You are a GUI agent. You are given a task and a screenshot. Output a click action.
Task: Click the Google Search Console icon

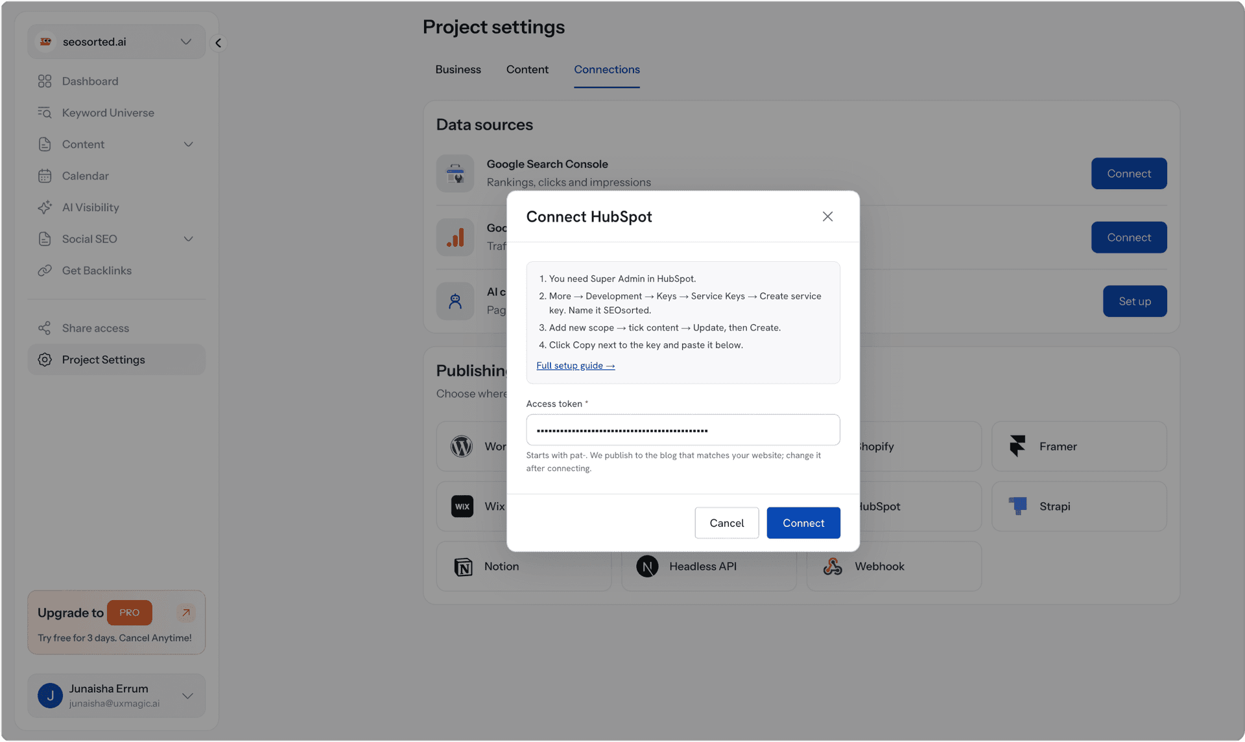[455, 174]
